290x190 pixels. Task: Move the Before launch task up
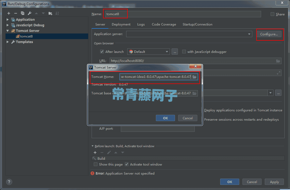click(x=116, y=153)
